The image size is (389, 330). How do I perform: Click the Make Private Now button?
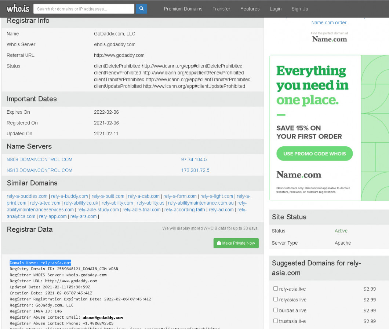pyautogui.click(x=236, y=243)
